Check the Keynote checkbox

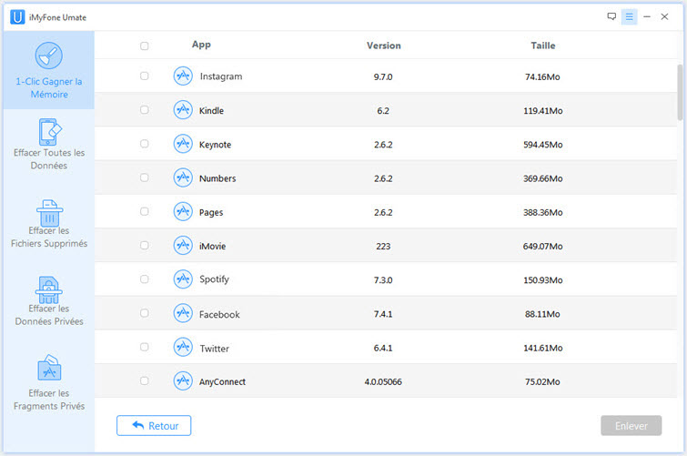tap(144, 144)
